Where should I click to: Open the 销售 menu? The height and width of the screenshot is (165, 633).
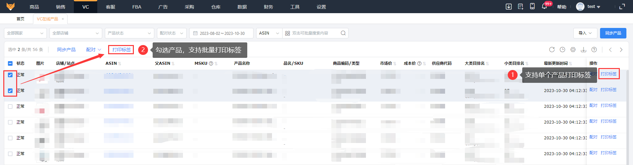coord(61,7)
